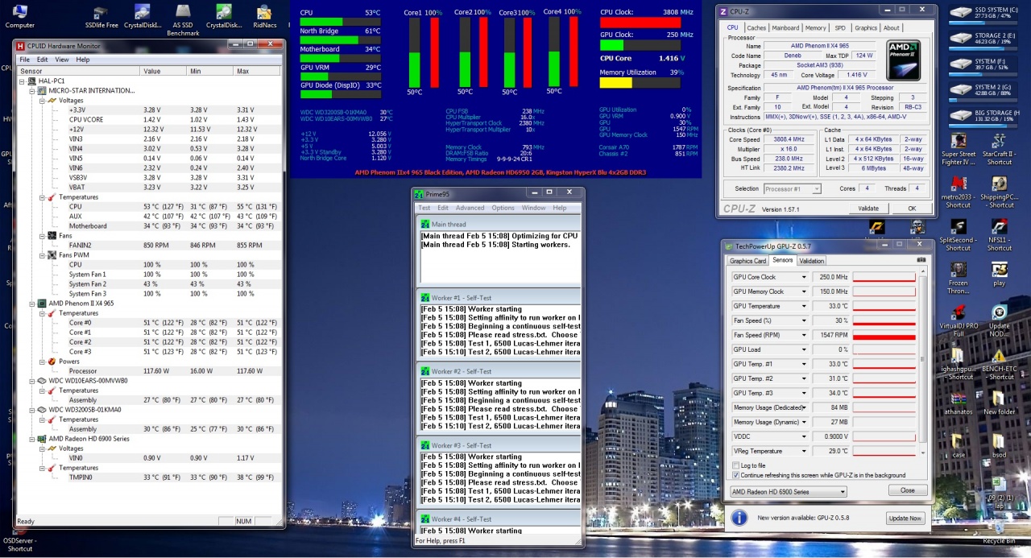Screen dimensions: 1031x558
Task: Open the Update NOD desktop icon
Action: point(1000,320)
